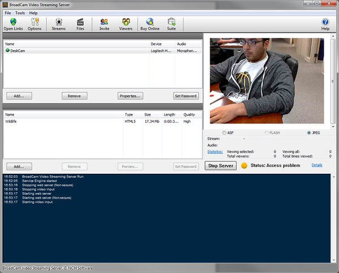Select the JPEG format radio button
The width and height of the screenshot is (339, 273).
(309, 133)
